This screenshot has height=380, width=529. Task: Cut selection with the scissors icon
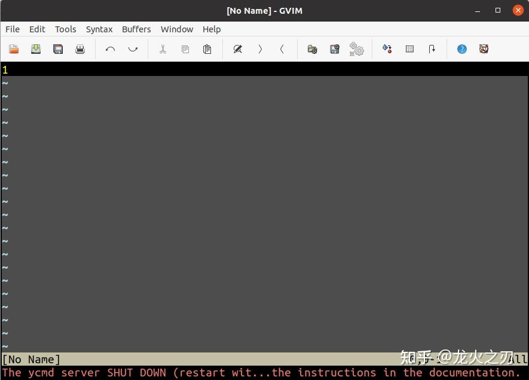(x=163, y=49)
